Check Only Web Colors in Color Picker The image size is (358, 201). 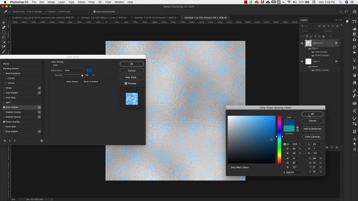click(229, 167)
